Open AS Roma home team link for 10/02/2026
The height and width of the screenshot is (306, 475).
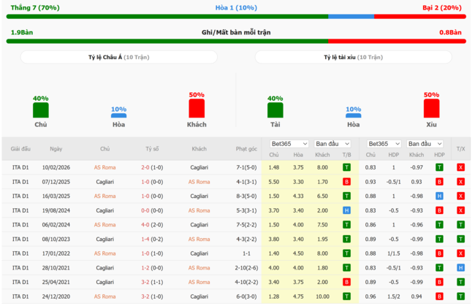[x=104, y=167]
